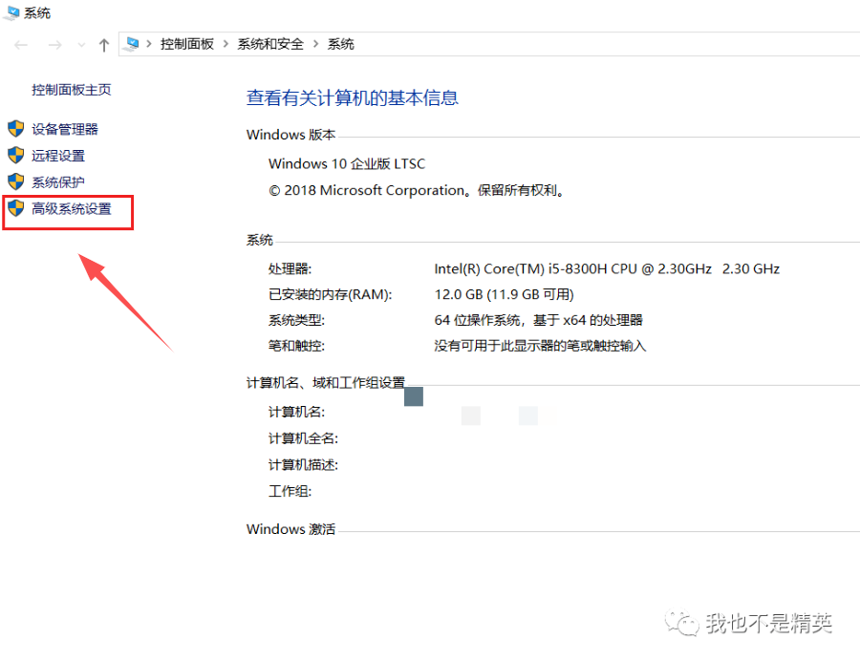Screen dimensions: 860x661
Task: Click the 系统 window icon in the title bar
Action: click(11, 13)
